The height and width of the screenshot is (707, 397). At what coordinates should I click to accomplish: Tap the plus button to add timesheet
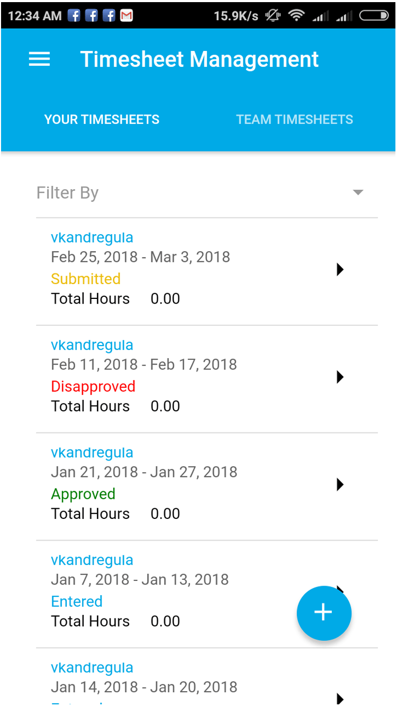coord(323,613)
